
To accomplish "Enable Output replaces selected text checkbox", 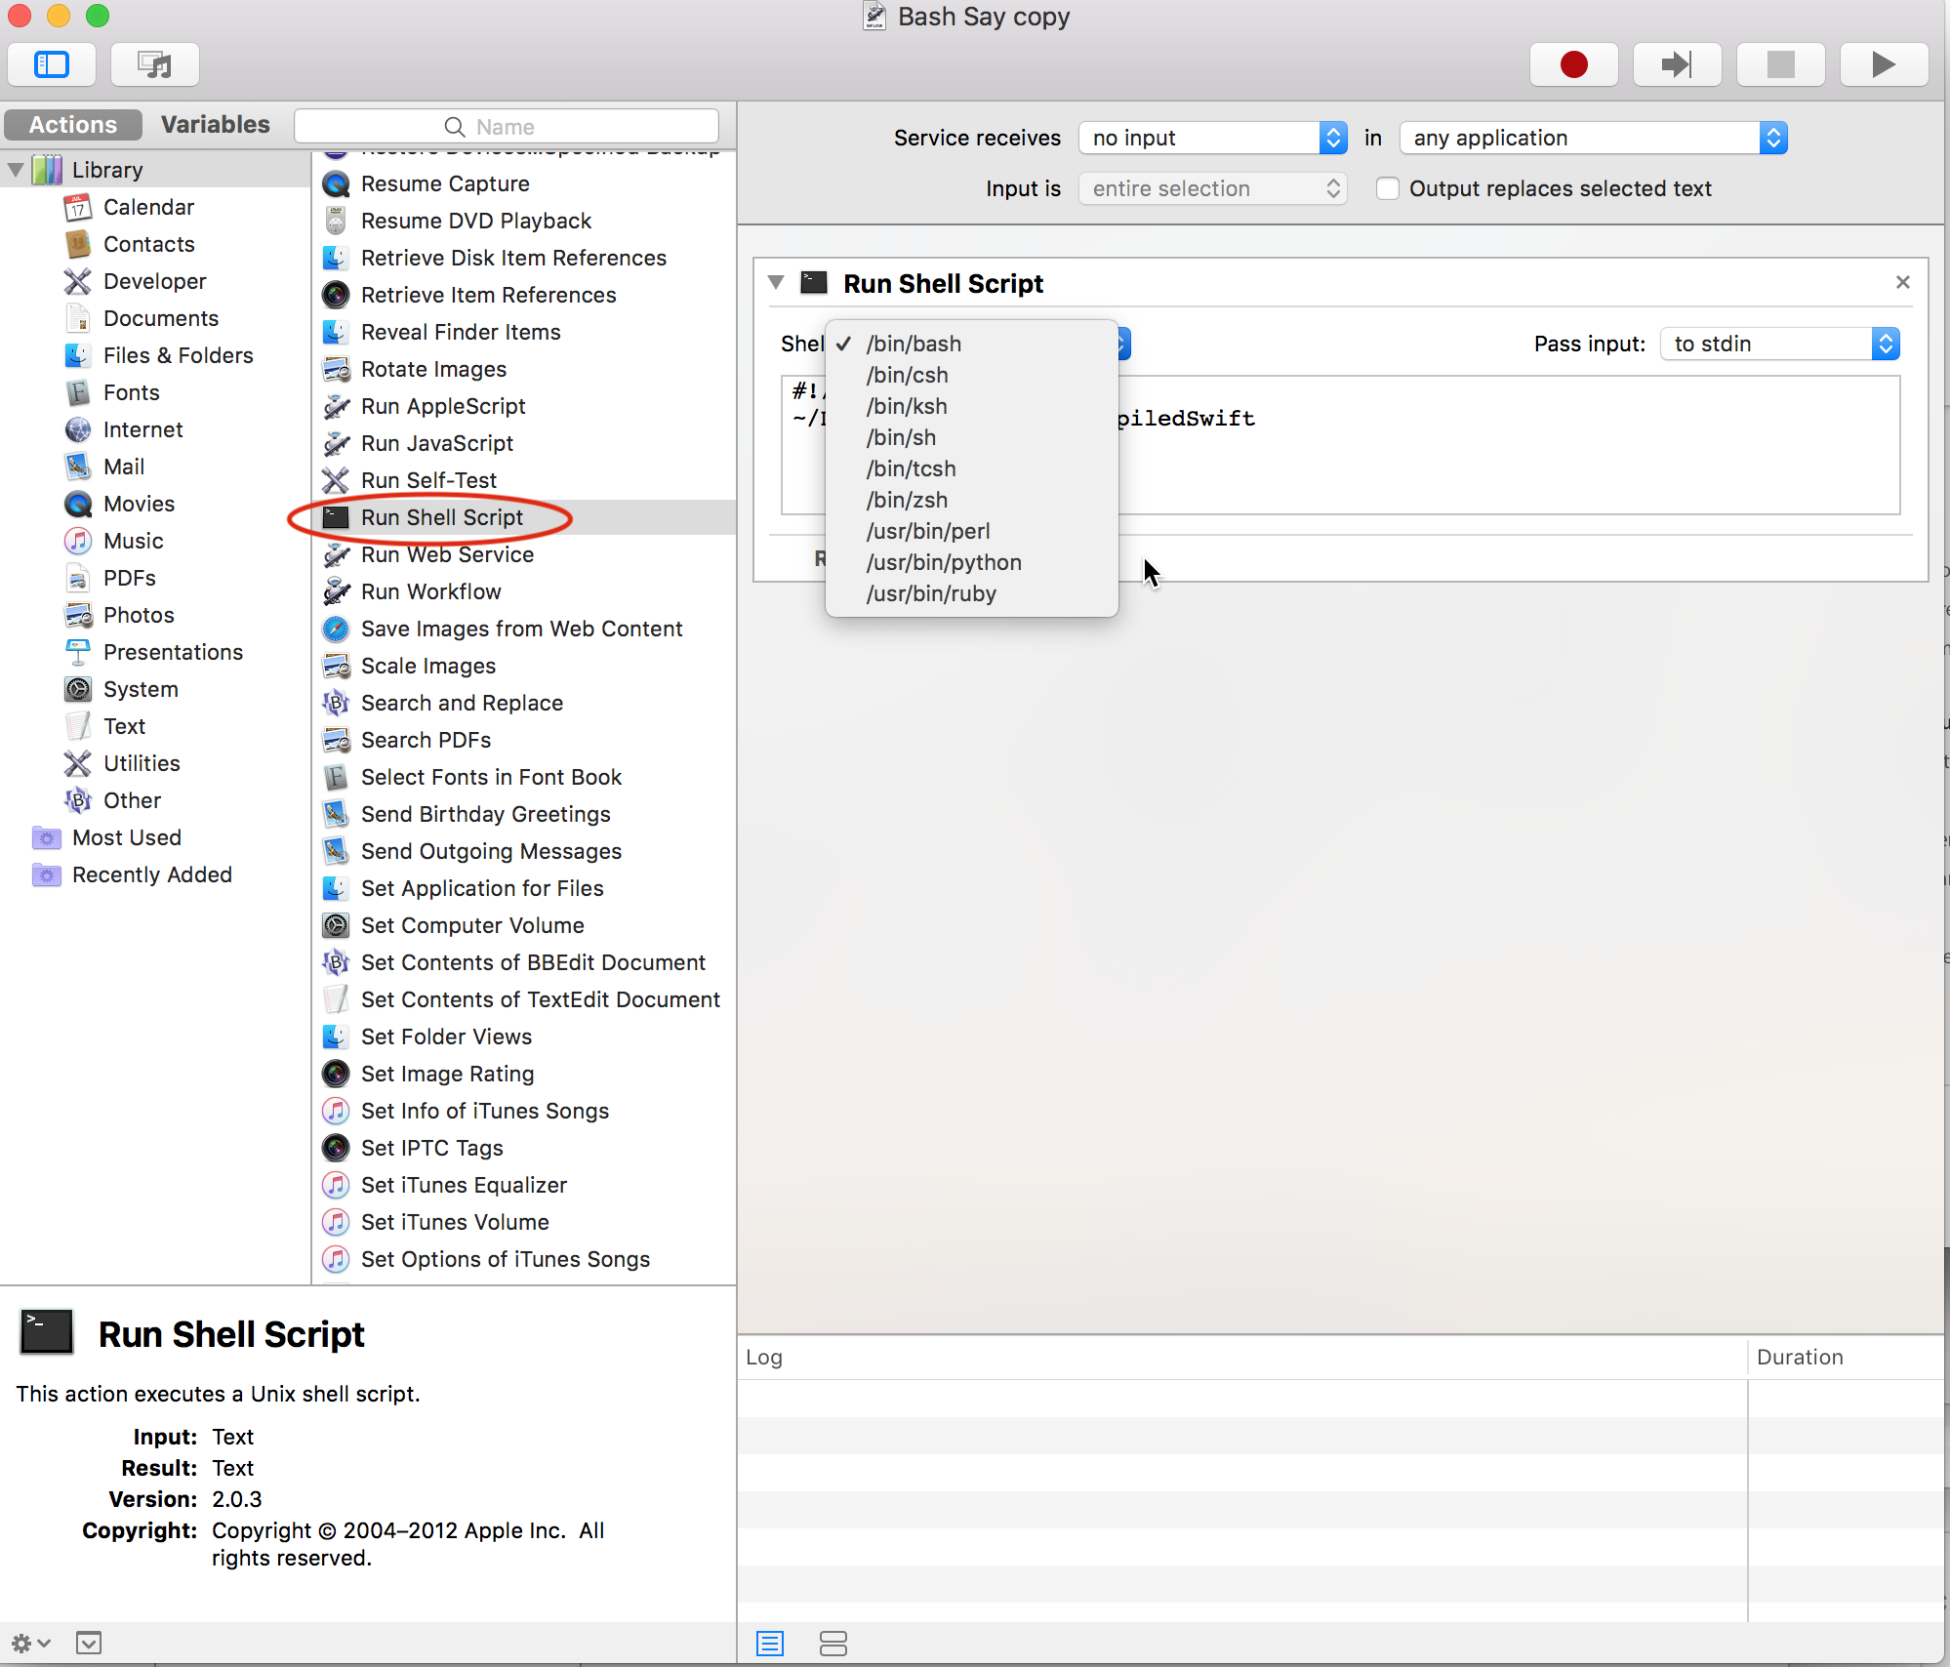I will (x=1387, y=188).
